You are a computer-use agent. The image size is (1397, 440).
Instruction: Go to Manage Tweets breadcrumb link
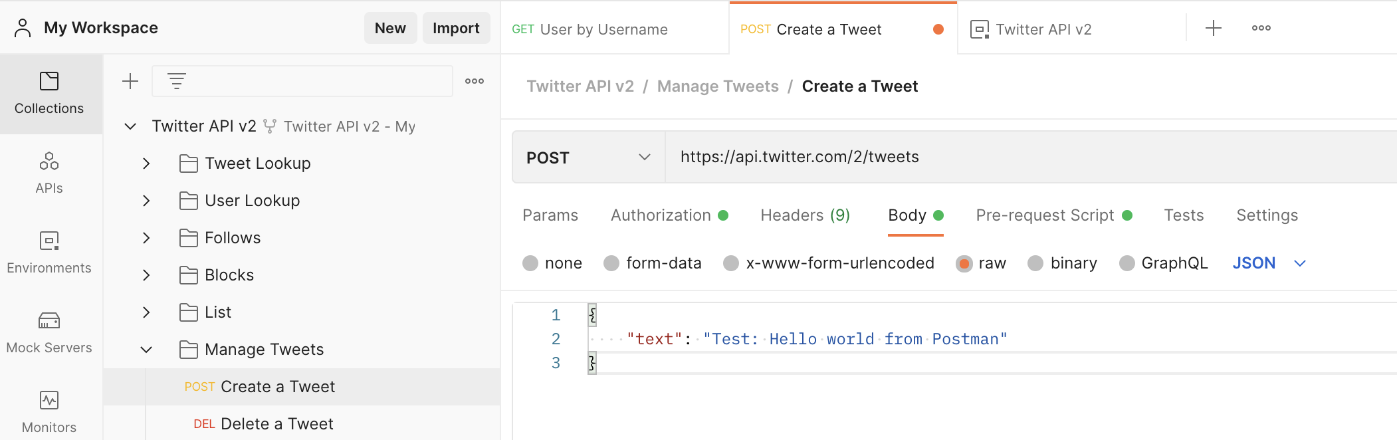tap(718, 86)
